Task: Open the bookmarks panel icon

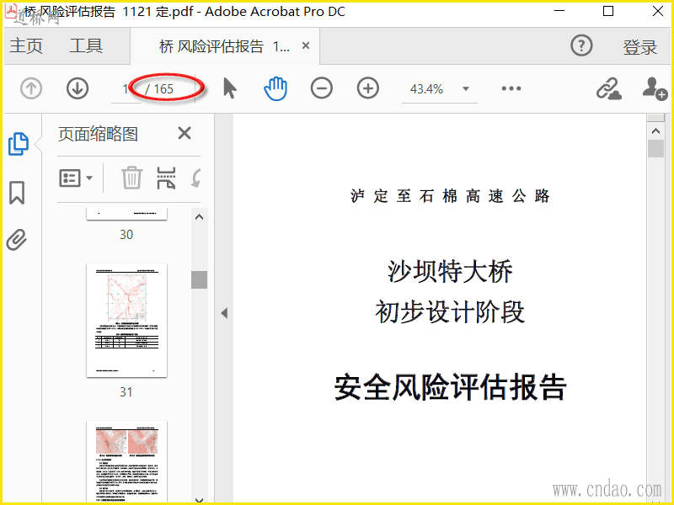Action: coord(17,193)
